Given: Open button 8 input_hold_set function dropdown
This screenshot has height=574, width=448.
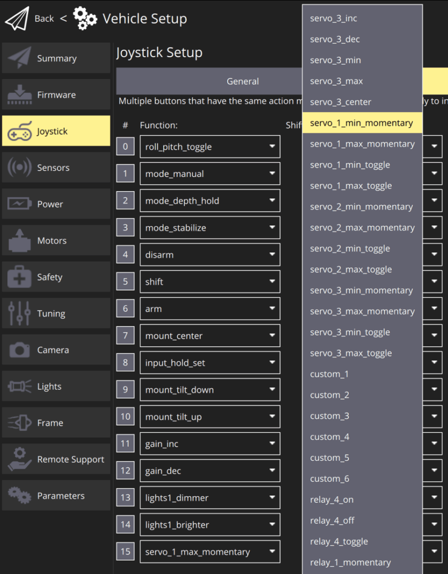Looking at the screenshot, I should (210, 363).
